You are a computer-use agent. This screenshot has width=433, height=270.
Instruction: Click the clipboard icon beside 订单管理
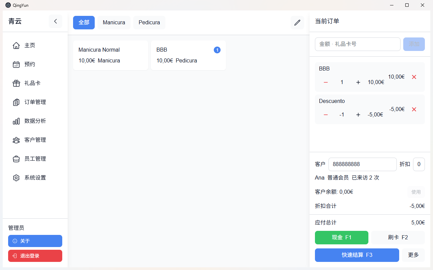(16, 102)
